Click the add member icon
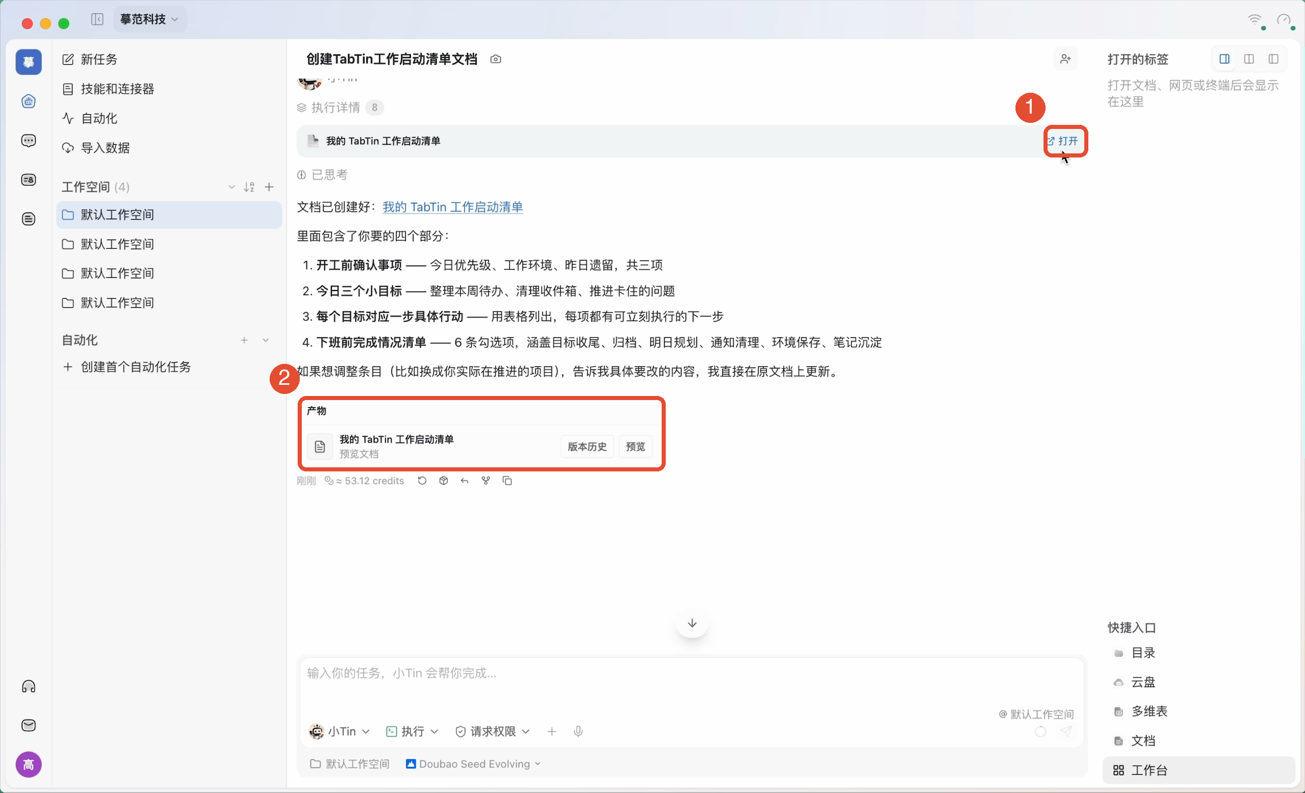Viewport: 1305px width, 793px height. 1065,59
